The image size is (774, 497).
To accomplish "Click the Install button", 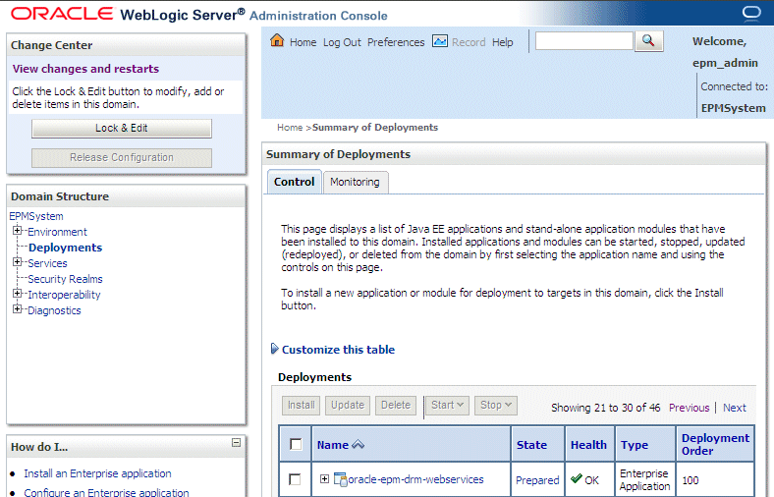I will [302, 406].
